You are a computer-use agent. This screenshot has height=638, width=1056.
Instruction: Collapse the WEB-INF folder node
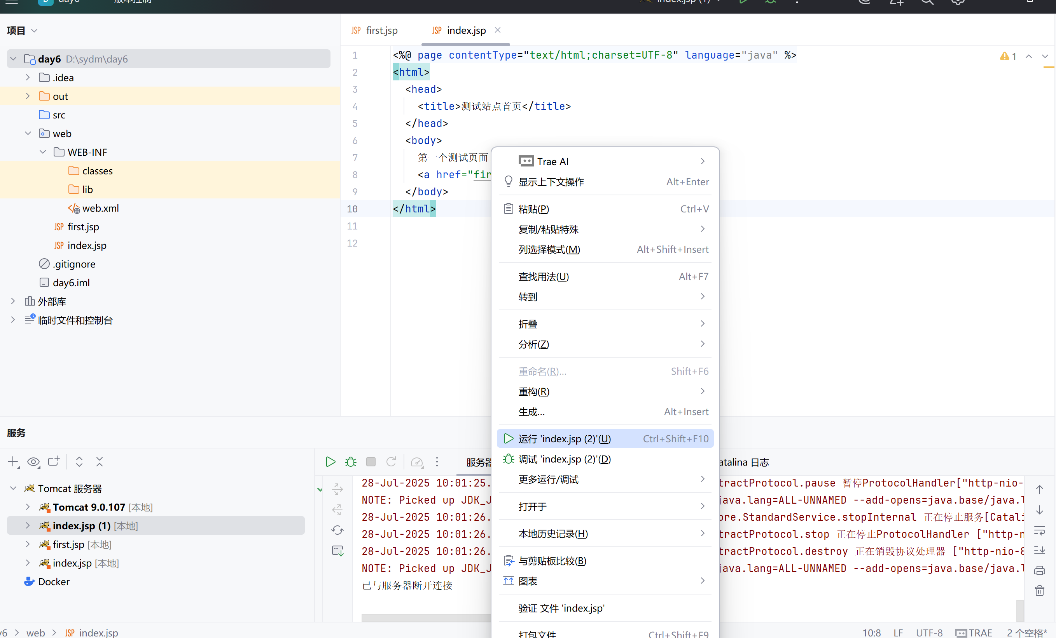pyautogui.click(x=43, y=152)
